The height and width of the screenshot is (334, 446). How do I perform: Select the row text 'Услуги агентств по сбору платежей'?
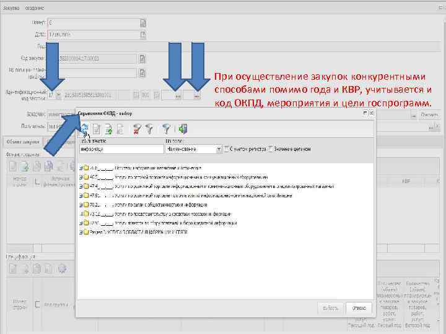click(x=175, y=223)
